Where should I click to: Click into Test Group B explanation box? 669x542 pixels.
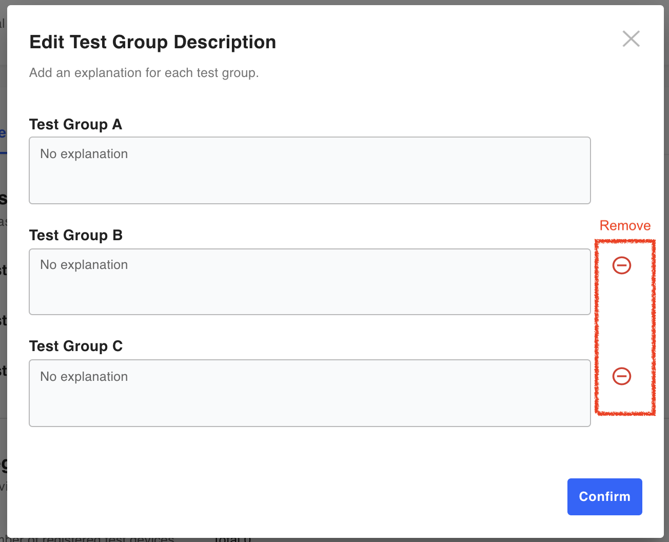pyautogui.click(x=309, y=282)
